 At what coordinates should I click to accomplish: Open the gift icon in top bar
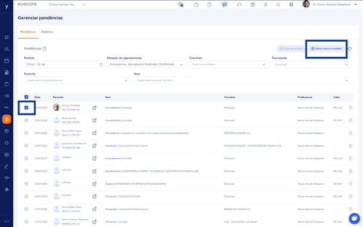point(253,5)
